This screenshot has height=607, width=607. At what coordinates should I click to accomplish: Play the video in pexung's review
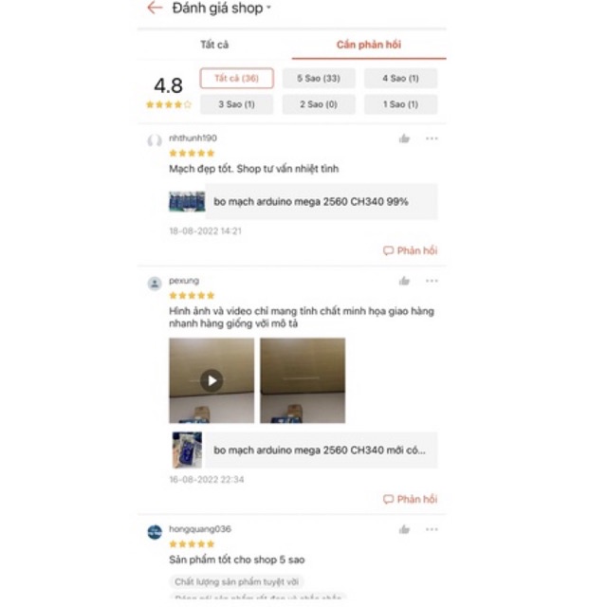point(212,380)
